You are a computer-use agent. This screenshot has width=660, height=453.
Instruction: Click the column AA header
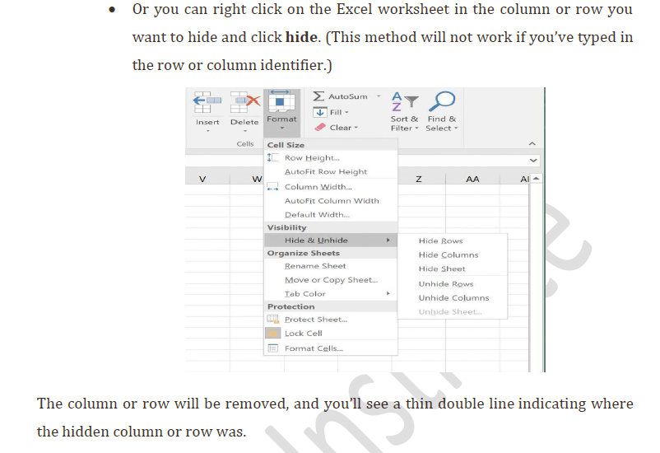pos(472,179)
